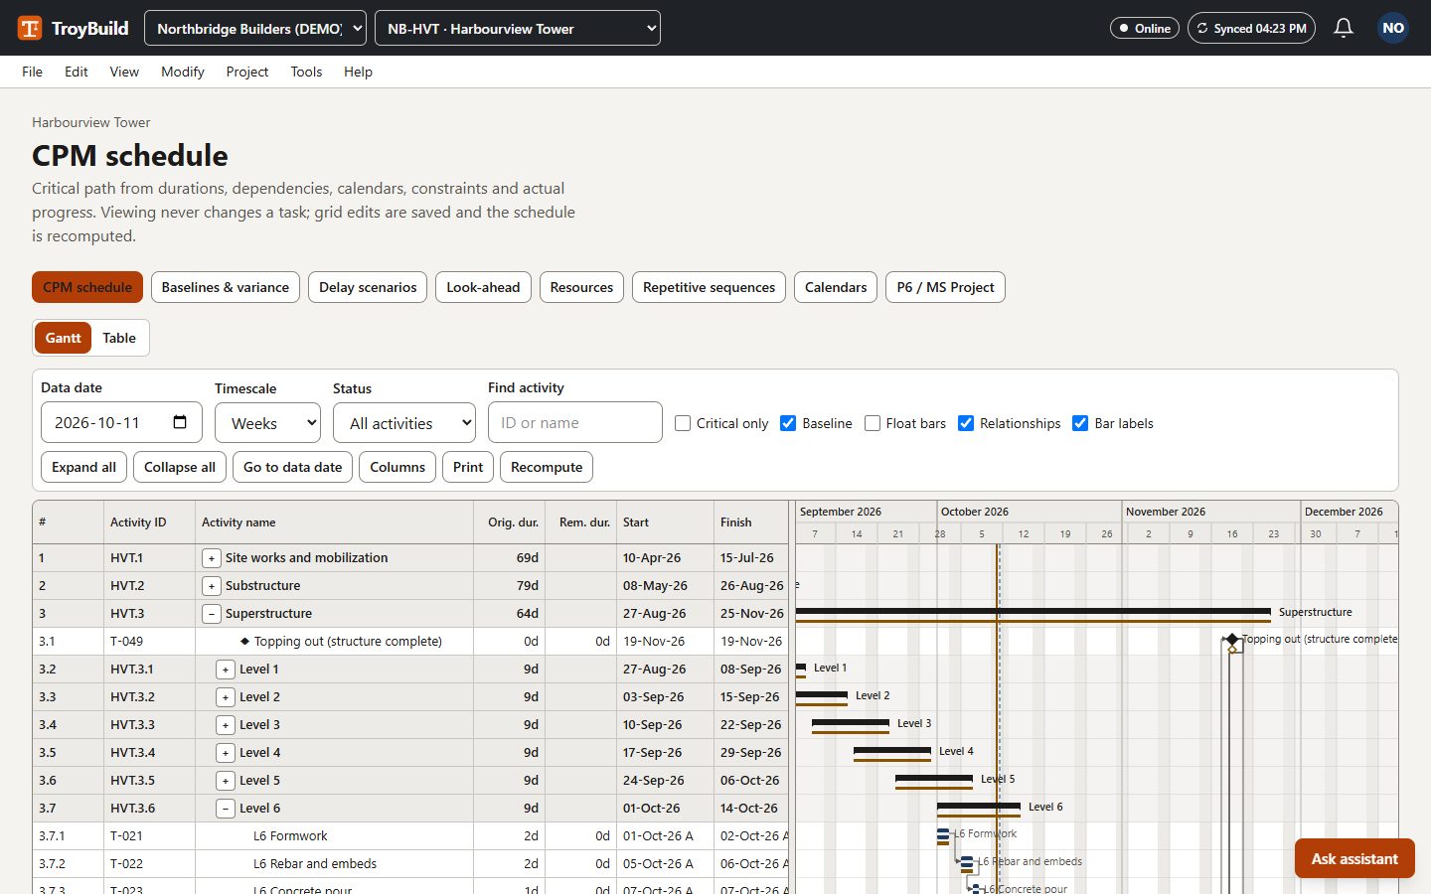Collapse the Level 6 row

[226, 809]
